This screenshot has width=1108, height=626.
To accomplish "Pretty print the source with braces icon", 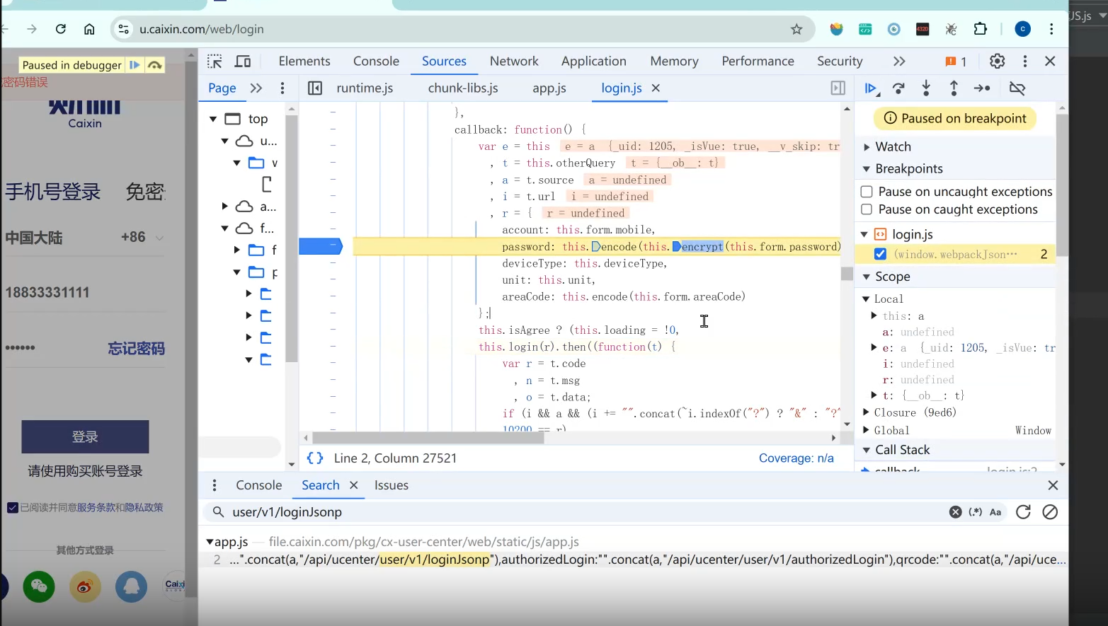I will coord(315,458).
